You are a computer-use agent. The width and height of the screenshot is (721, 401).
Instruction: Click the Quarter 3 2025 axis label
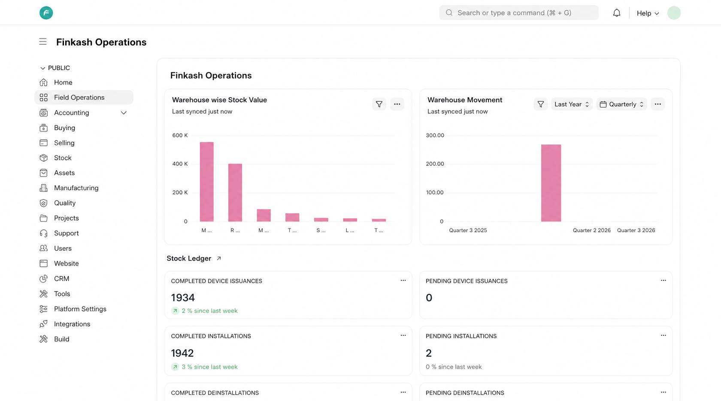click(x=468, y=230)
